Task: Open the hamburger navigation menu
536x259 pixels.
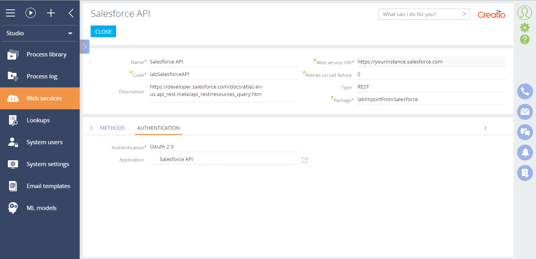Action: click(11, 13)
